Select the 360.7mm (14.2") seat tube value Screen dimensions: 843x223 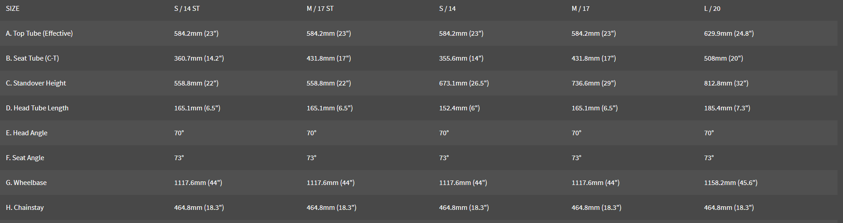(199, 58)
